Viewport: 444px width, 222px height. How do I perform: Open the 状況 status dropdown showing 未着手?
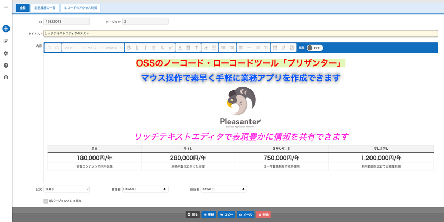click(x=67, y=189)
